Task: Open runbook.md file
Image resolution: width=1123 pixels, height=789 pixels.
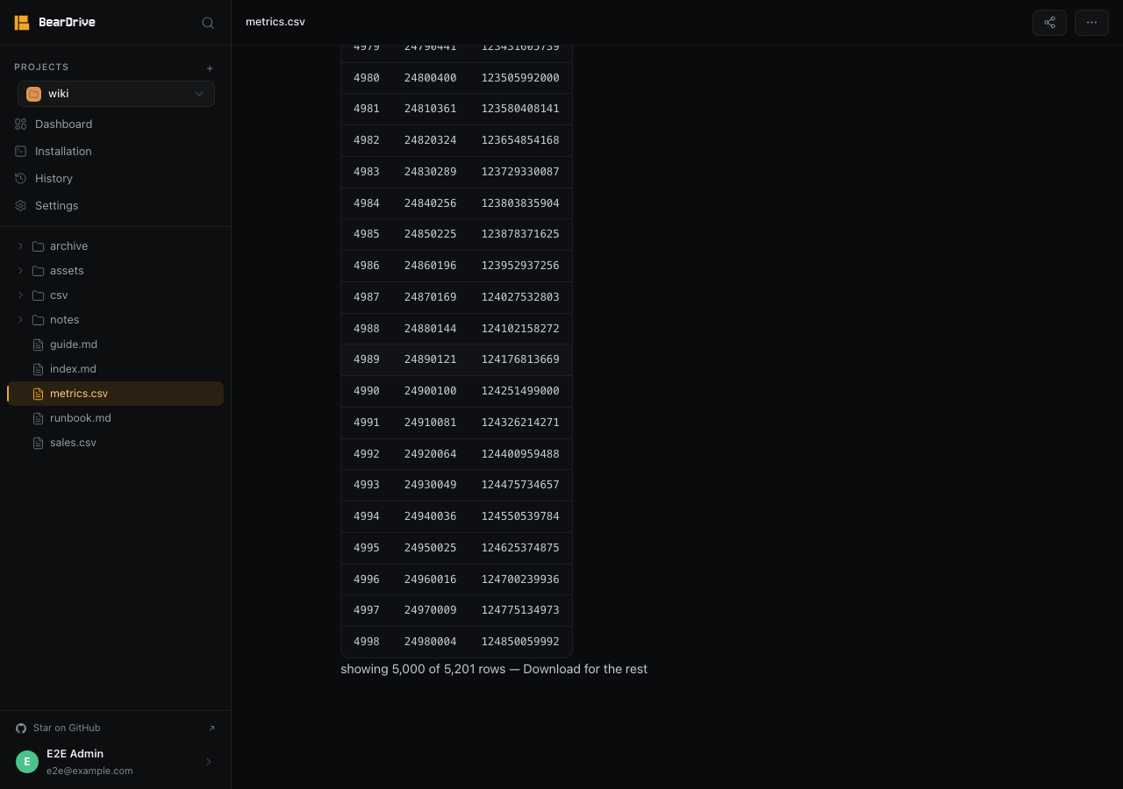Action: (x=116, y=418)
